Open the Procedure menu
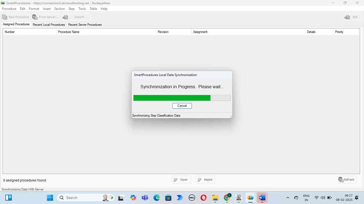The image size is (364, 204). pyautogui.click(x=9, y=9)
